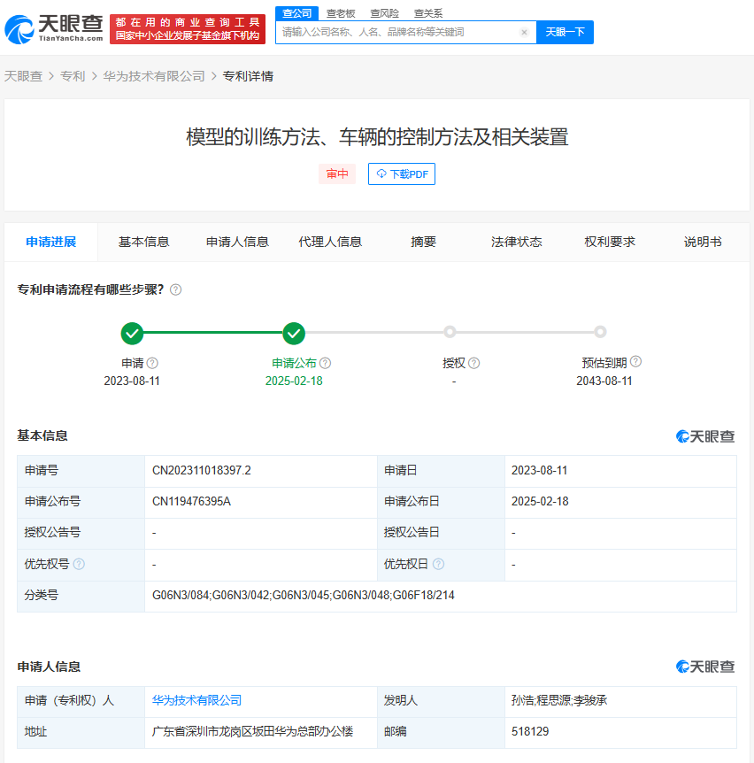Click the help icon beside 申请 step

pos(152,363)
